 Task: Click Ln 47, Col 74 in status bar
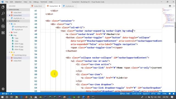coord(137,94)
